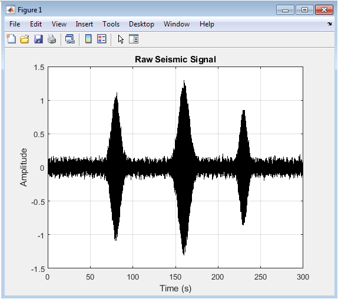Click the Link Plot toolbar icon
Screen dimensions: 338x299
[x=70, y=39]
